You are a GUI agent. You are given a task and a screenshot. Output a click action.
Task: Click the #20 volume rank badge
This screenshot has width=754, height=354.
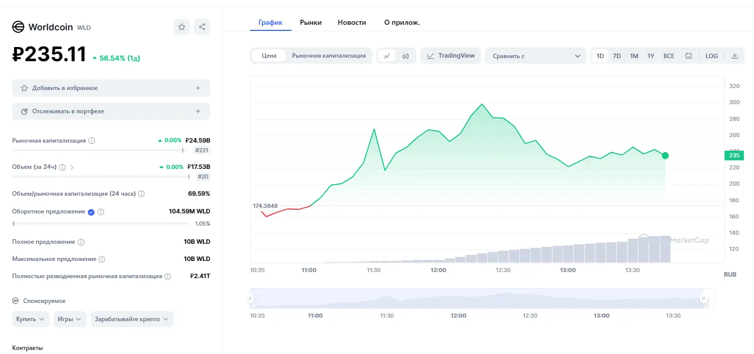point(203,176)
